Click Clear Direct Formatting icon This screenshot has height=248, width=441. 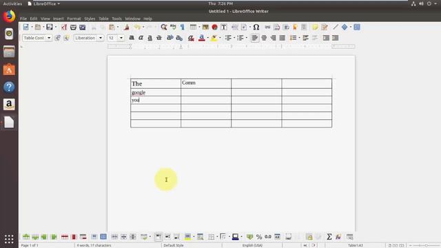click(x=191, y=38)
